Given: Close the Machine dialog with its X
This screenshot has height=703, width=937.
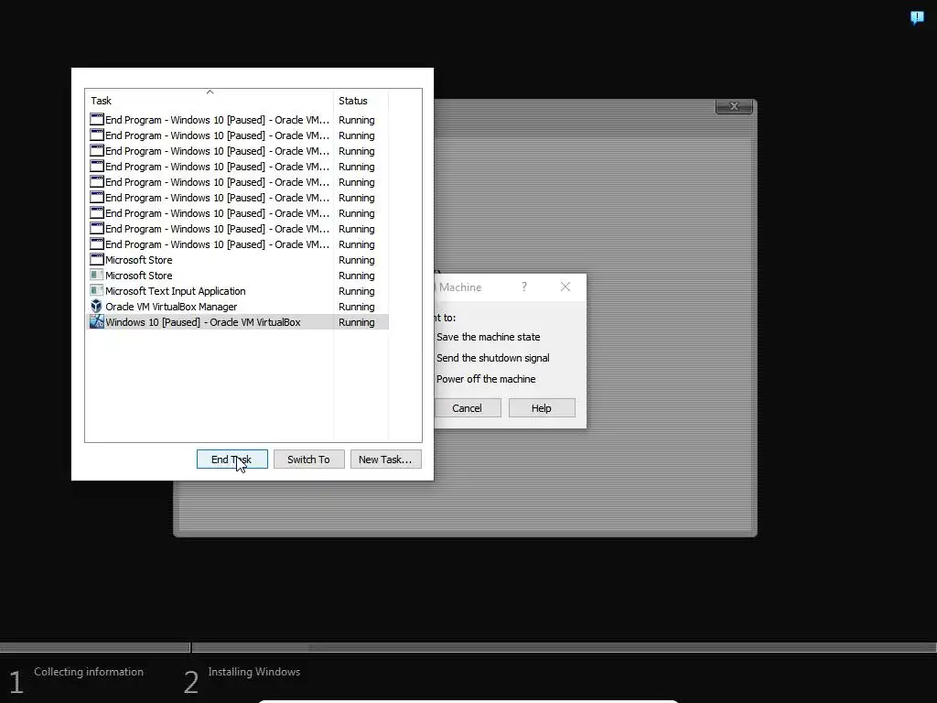Looking at the screenshot, I should coord(565,287).
